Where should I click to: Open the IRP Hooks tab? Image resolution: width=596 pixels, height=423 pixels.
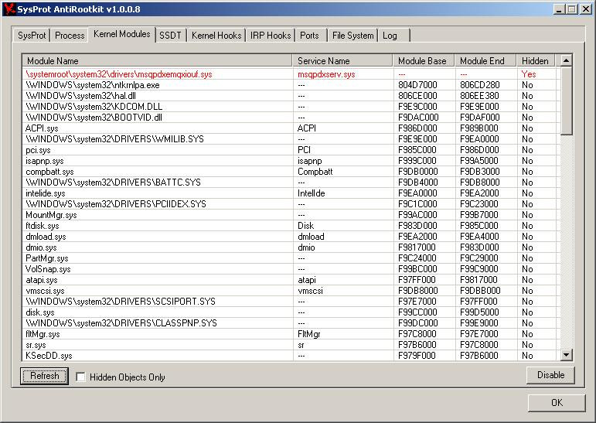(x=271, y=36)
